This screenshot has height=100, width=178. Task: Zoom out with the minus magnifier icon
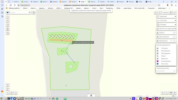(167, 93)
